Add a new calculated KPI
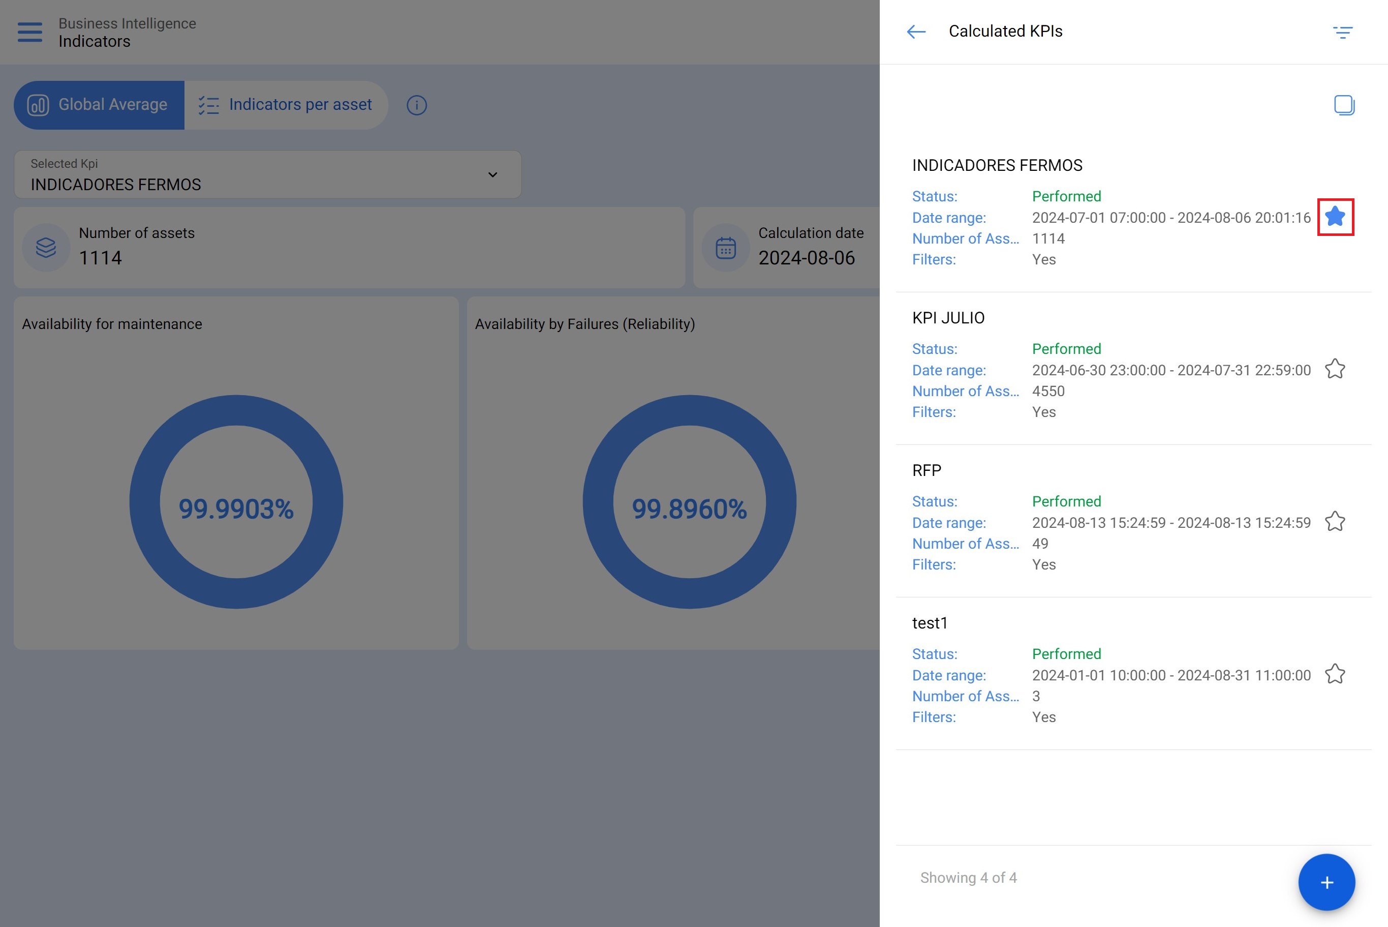This screenshot has width=1388, height=927. point(1327,882)
